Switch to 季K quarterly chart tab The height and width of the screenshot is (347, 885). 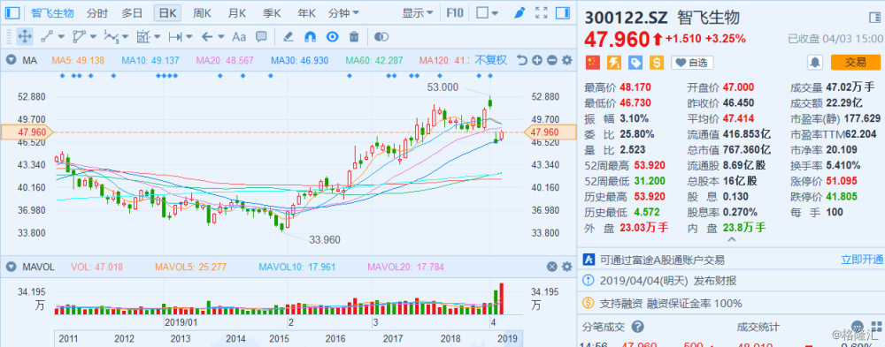tap(272, 12)
